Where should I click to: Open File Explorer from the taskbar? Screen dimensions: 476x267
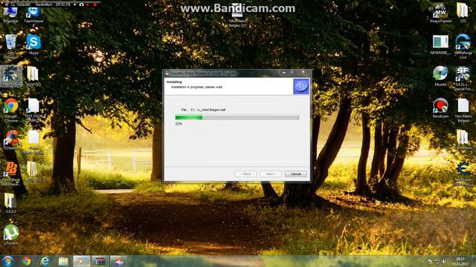pos(63,261)
